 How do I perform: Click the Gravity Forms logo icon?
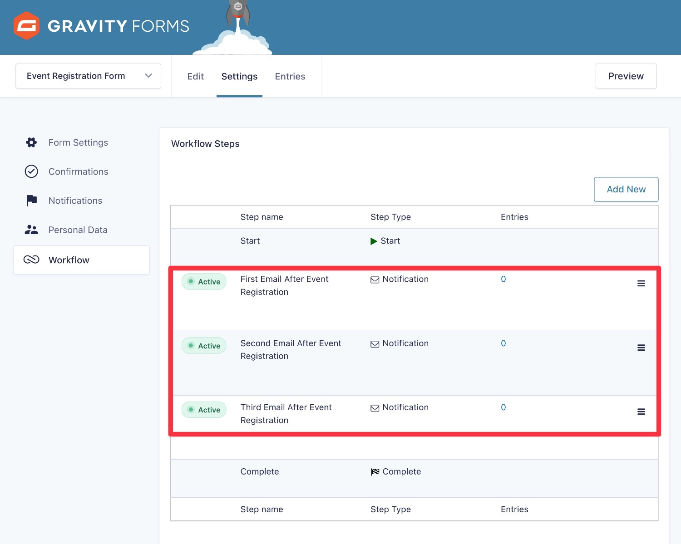click(x=26, y=26)
